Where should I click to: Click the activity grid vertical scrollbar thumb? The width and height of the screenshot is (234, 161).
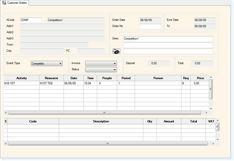[x=211, y=89]
